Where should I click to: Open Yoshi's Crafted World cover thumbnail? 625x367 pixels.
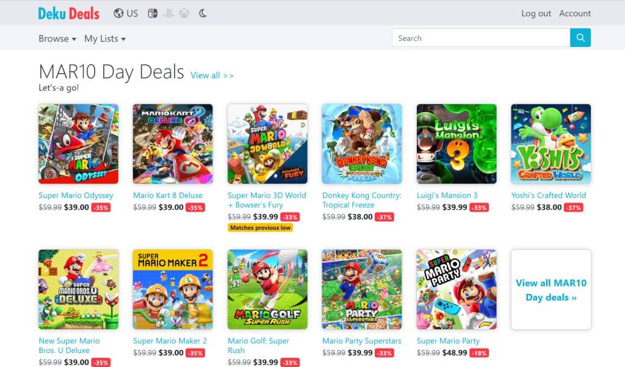point(551,144)
